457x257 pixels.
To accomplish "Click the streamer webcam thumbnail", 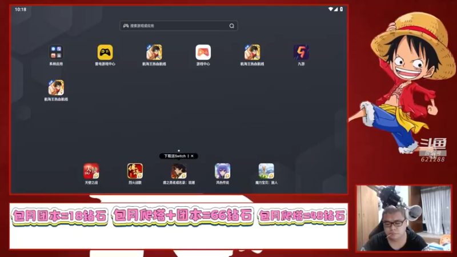I will point(404,218).
